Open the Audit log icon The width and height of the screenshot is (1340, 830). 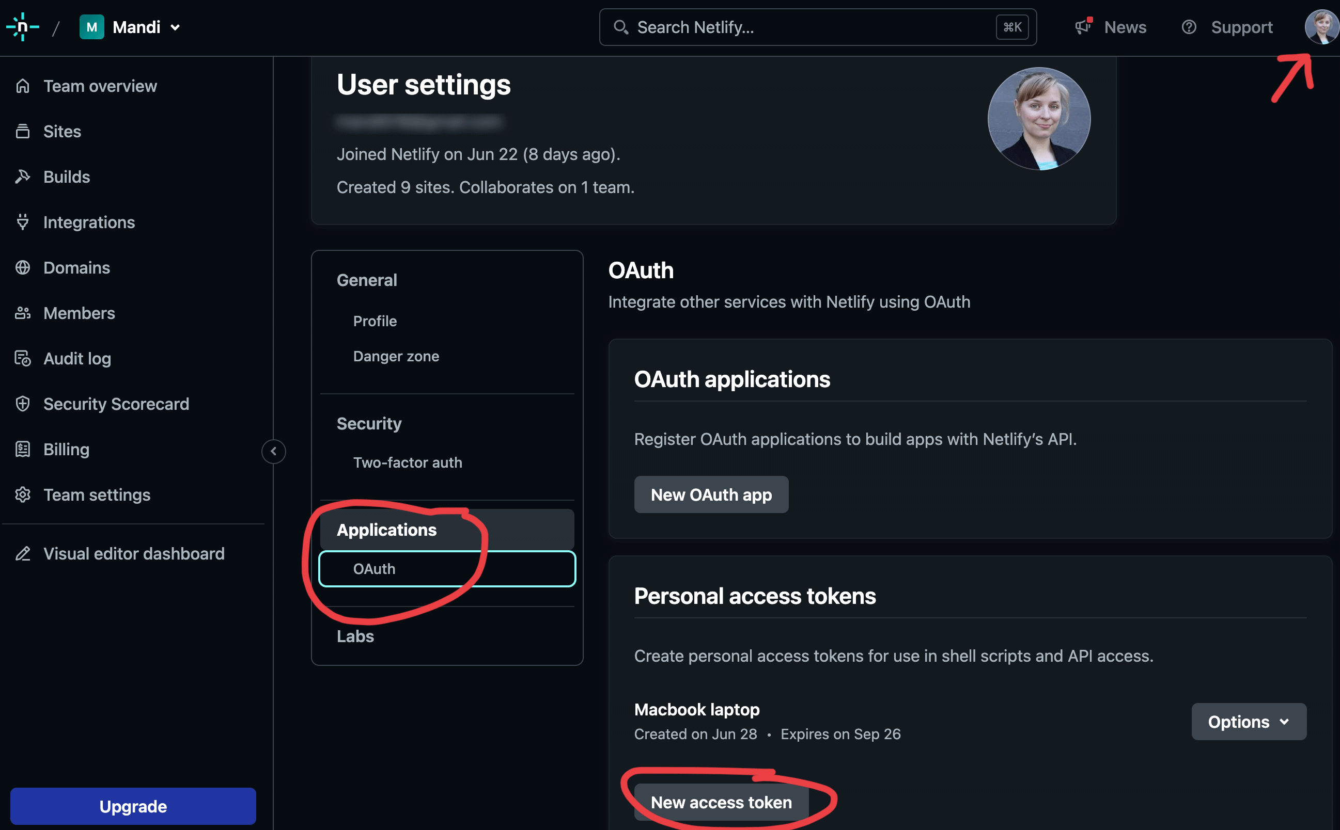[23, 358]
